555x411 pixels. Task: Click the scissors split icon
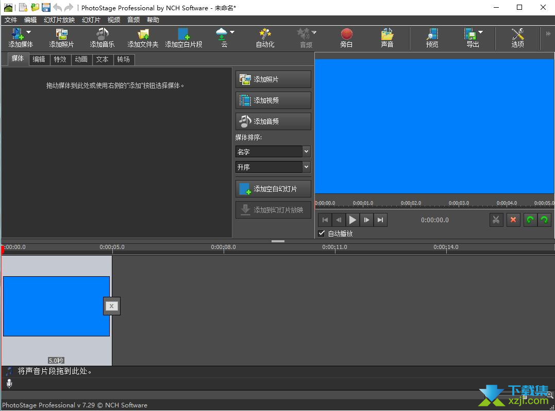tap(496, 220)
